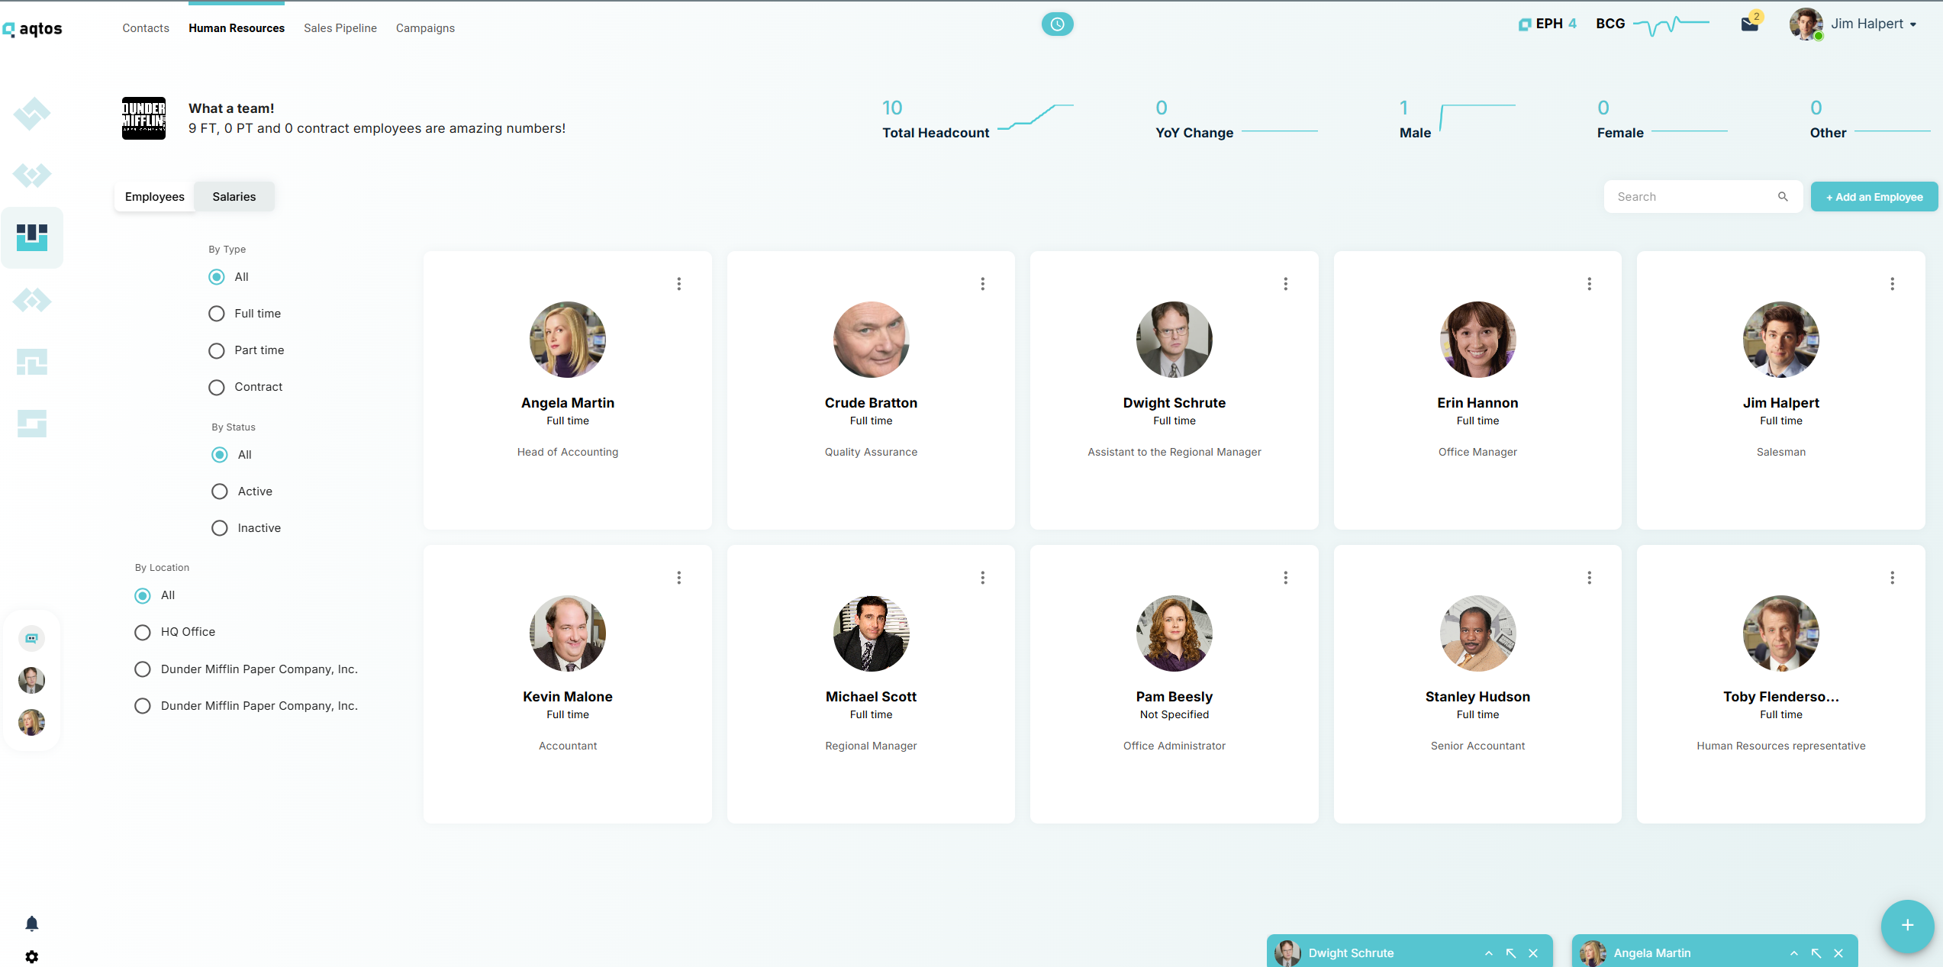Expand the Angela Martin chat window
Image resolution: width=1943 pixels, height=967 pixels.
[1794, 953]
